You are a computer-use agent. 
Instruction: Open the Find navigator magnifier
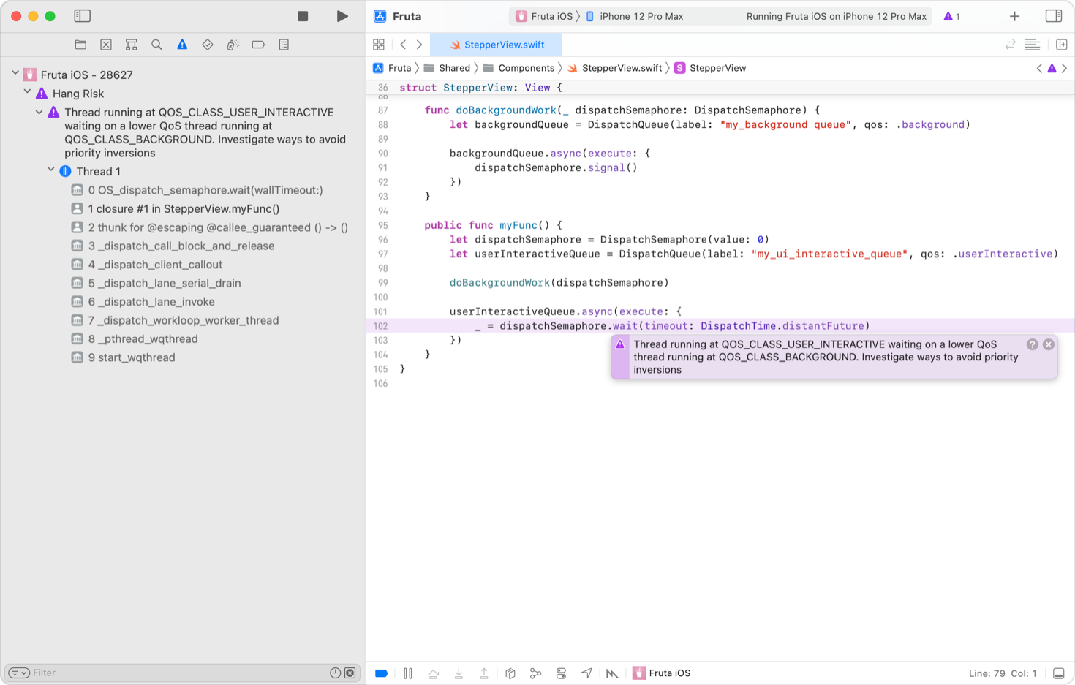(x=156, y=44)
